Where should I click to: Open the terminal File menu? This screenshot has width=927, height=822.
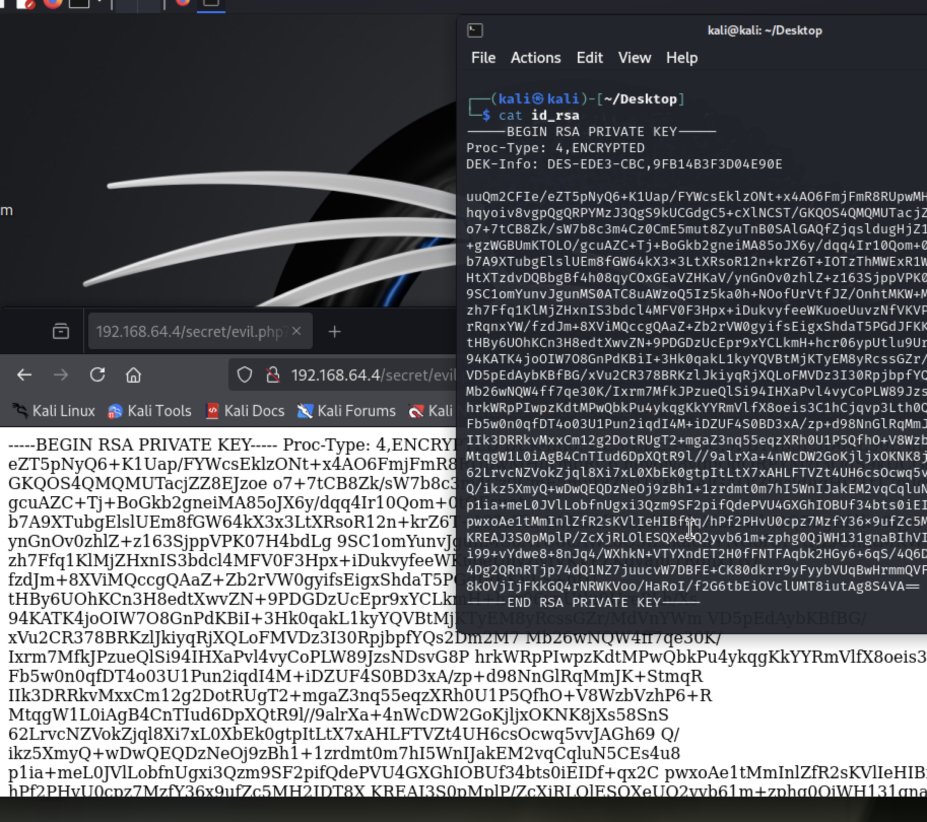(x=483, y=58)
